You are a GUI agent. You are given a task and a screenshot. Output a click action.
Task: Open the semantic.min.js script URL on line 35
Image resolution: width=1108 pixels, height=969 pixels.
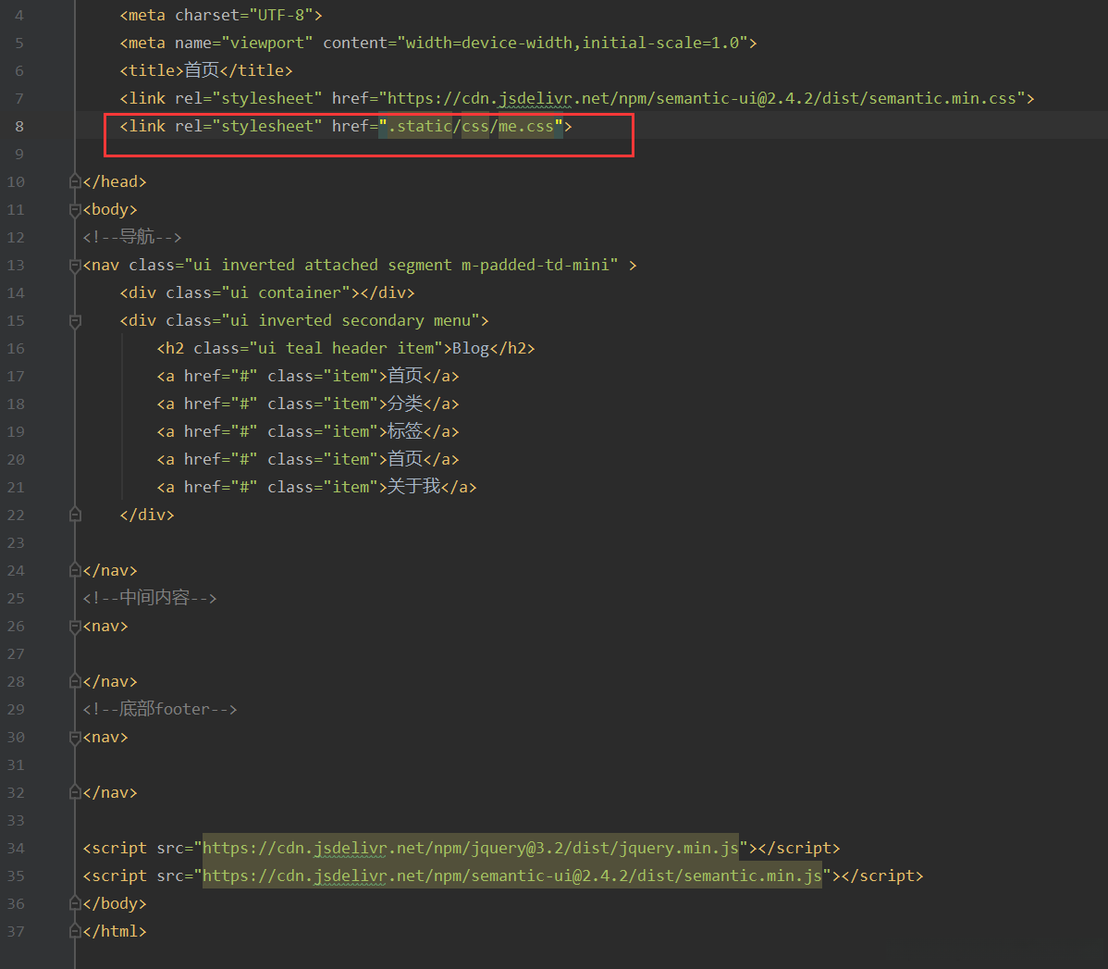pyautogui.click(x=511, y=876)
